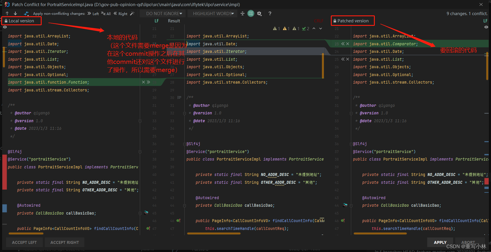
Task: Click APPLY button
Action: pos(440,242)
